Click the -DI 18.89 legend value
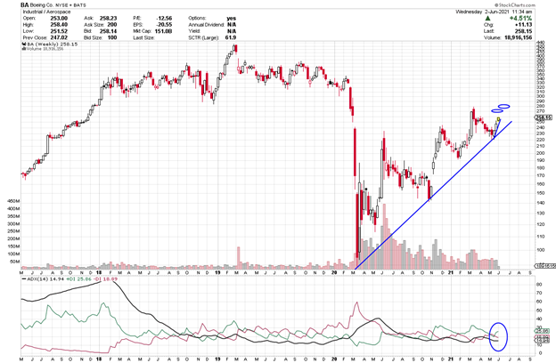Image resolution: width=556 pixels, height=363 pixels. click(106, 279)
